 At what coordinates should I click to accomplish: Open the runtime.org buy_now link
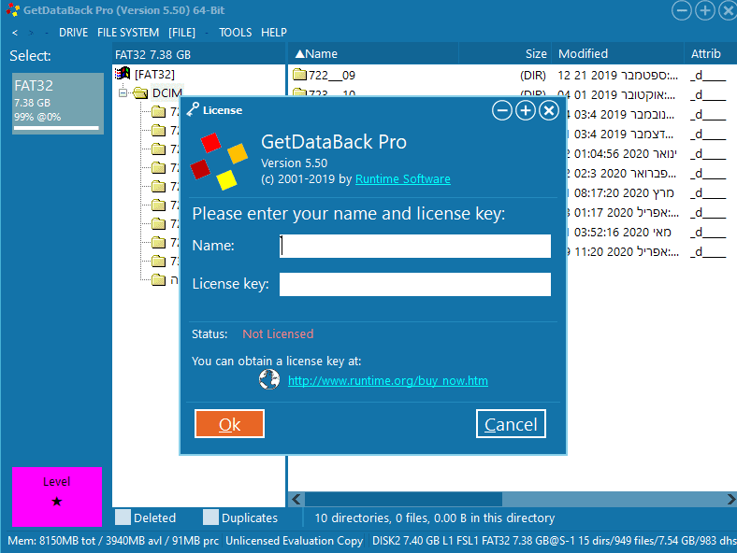(388, 380)
